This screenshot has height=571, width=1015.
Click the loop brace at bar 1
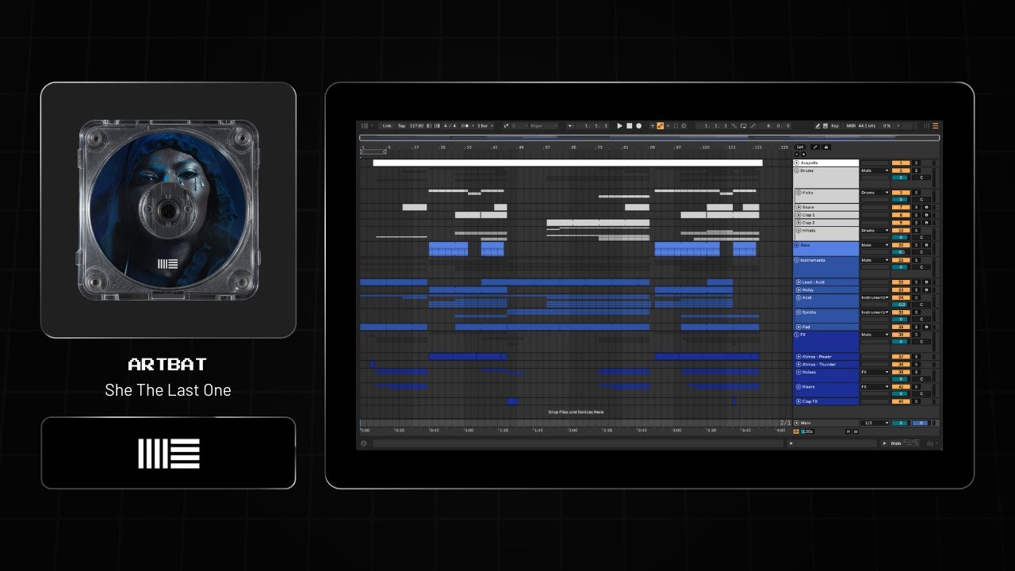click(373, 151)
